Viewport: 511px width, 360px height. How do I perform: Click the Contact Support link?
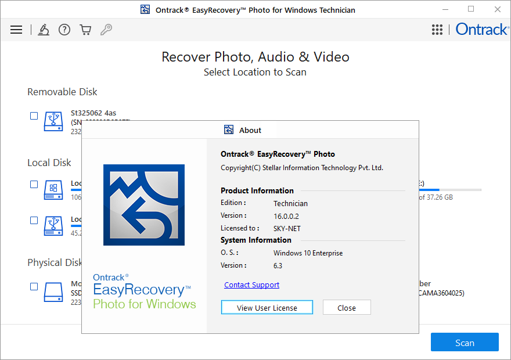251,285
